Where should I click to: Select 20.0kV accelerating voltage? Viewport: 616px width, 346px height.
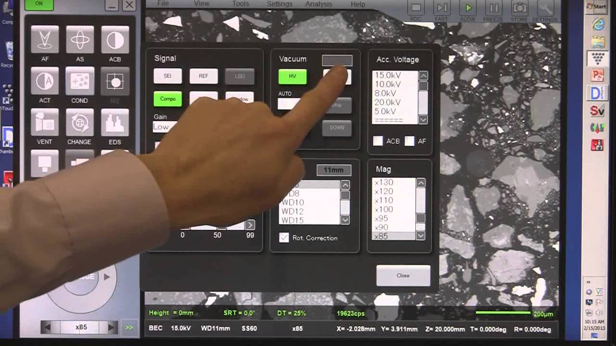(x=388, y=102)
